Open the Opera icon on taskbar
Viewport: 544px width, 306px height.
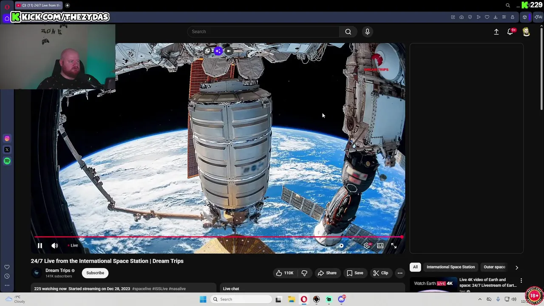pyautogui.click(x=304, y=299)
